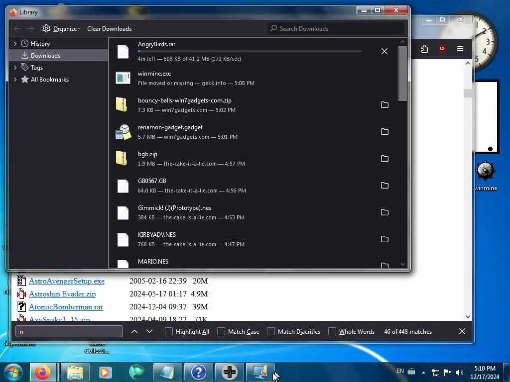The height and width of the screenshot is (382, 510).
Task: Click the downloads list scroll-down arrow
Action: click(x=402, y=265)
